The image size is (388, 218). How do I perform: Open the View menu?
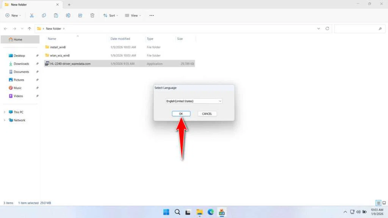click(133, 15)
